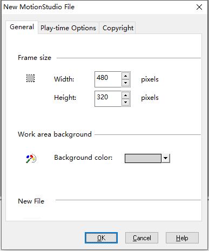Click the 'Width:' label text
Viewport: 209px width, 251px height.
tap(64, 79)
